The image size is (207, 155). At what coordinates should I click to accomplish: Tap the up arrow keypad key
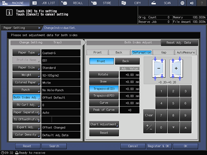click(x=185, y=127)
